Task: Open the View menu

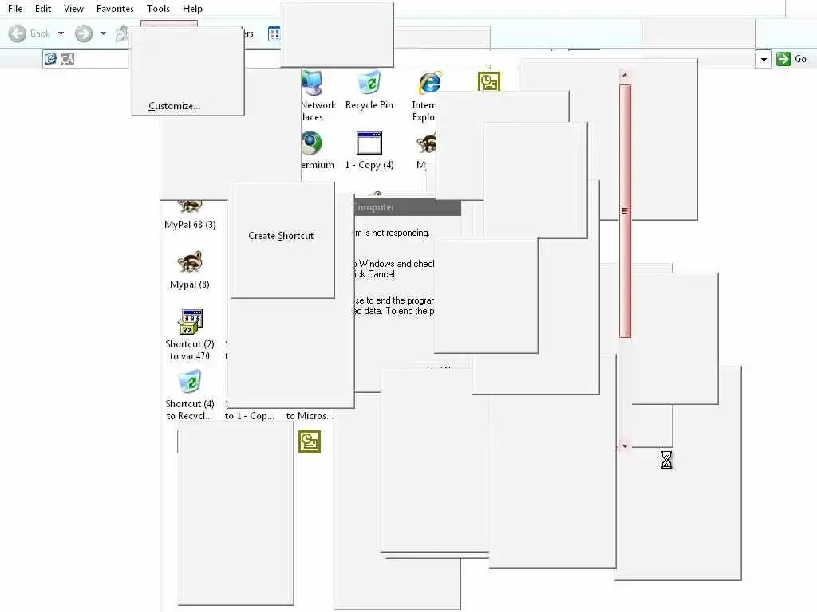Action: point(73,8)
